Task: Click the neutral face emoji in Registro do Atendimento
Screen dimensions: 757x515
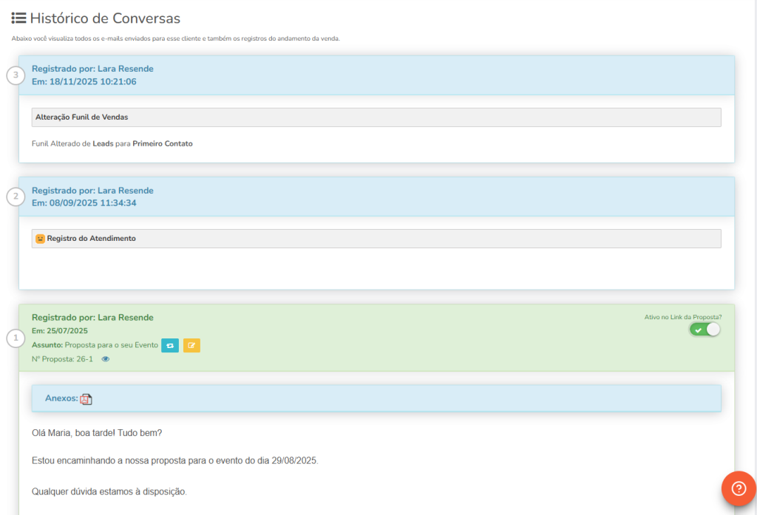Action: coord(41,239)
